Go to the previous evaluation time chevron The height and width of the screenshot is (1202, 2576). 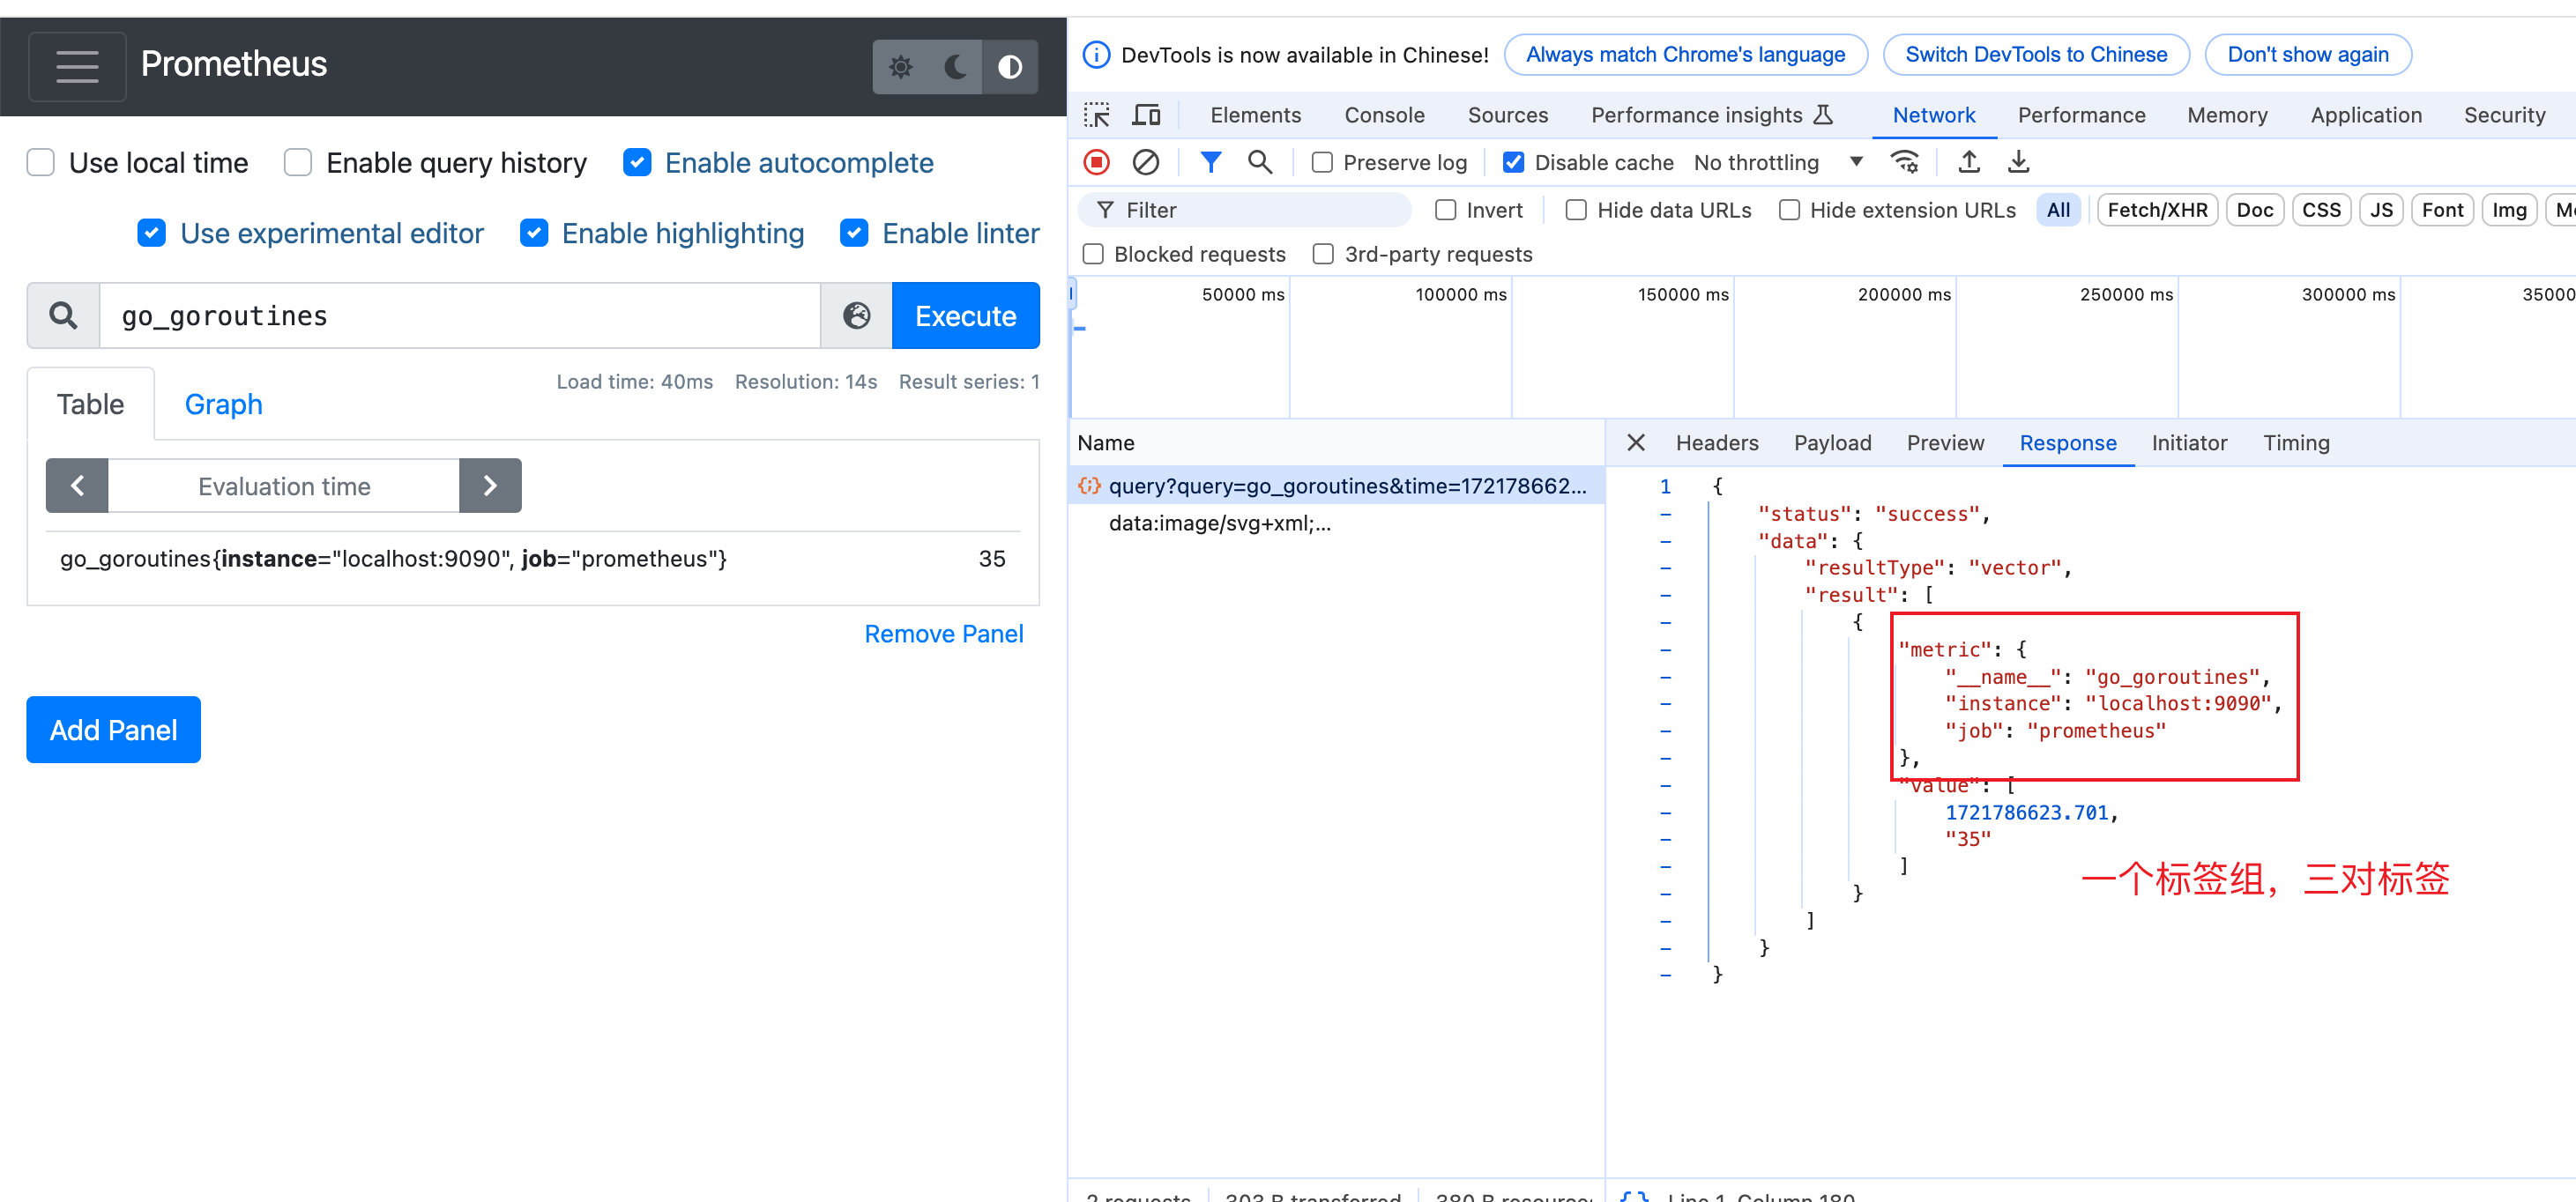(x=77, y=486)
